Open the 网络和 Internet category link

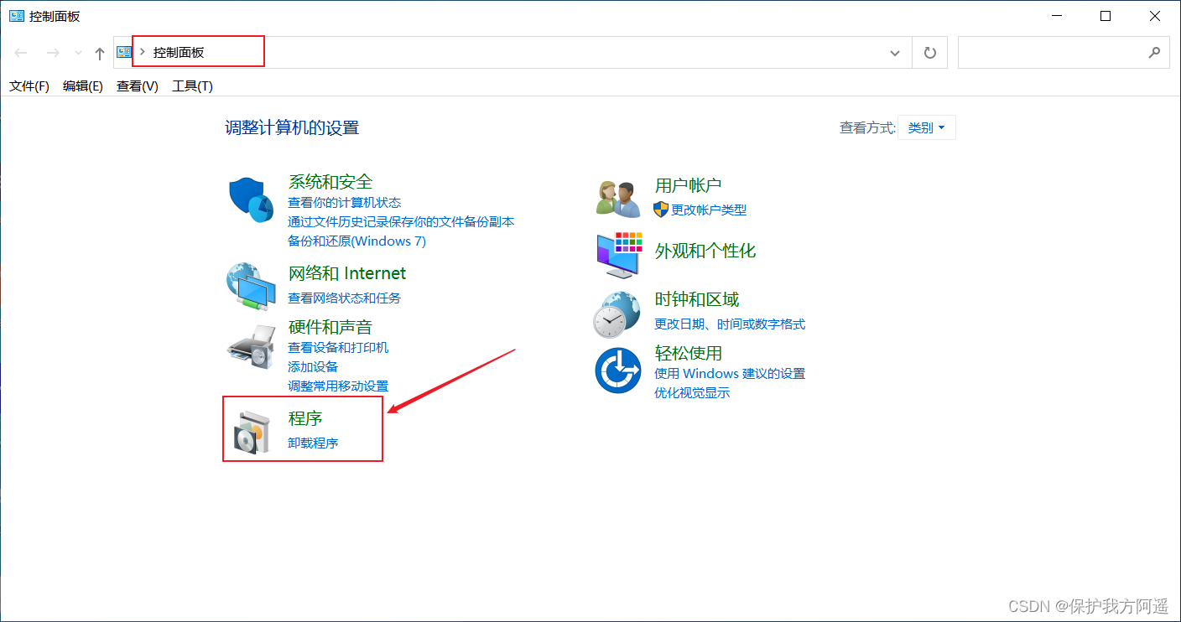pyautogui.click(x=347, y=273)
